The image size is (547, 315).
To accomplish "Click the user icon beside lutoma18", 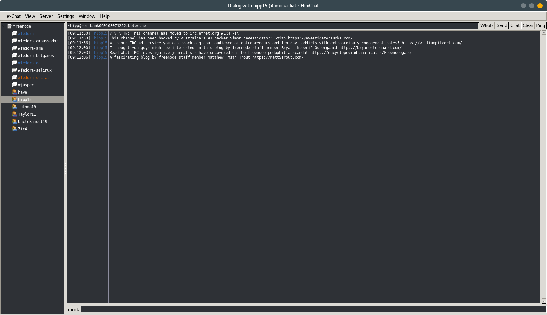I will click(14, 107).
